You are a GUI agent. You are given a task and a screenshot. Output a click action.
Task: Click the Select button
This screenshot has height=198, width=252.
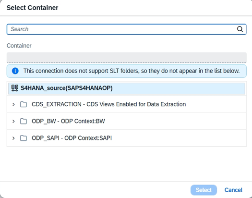click(204, 190)
